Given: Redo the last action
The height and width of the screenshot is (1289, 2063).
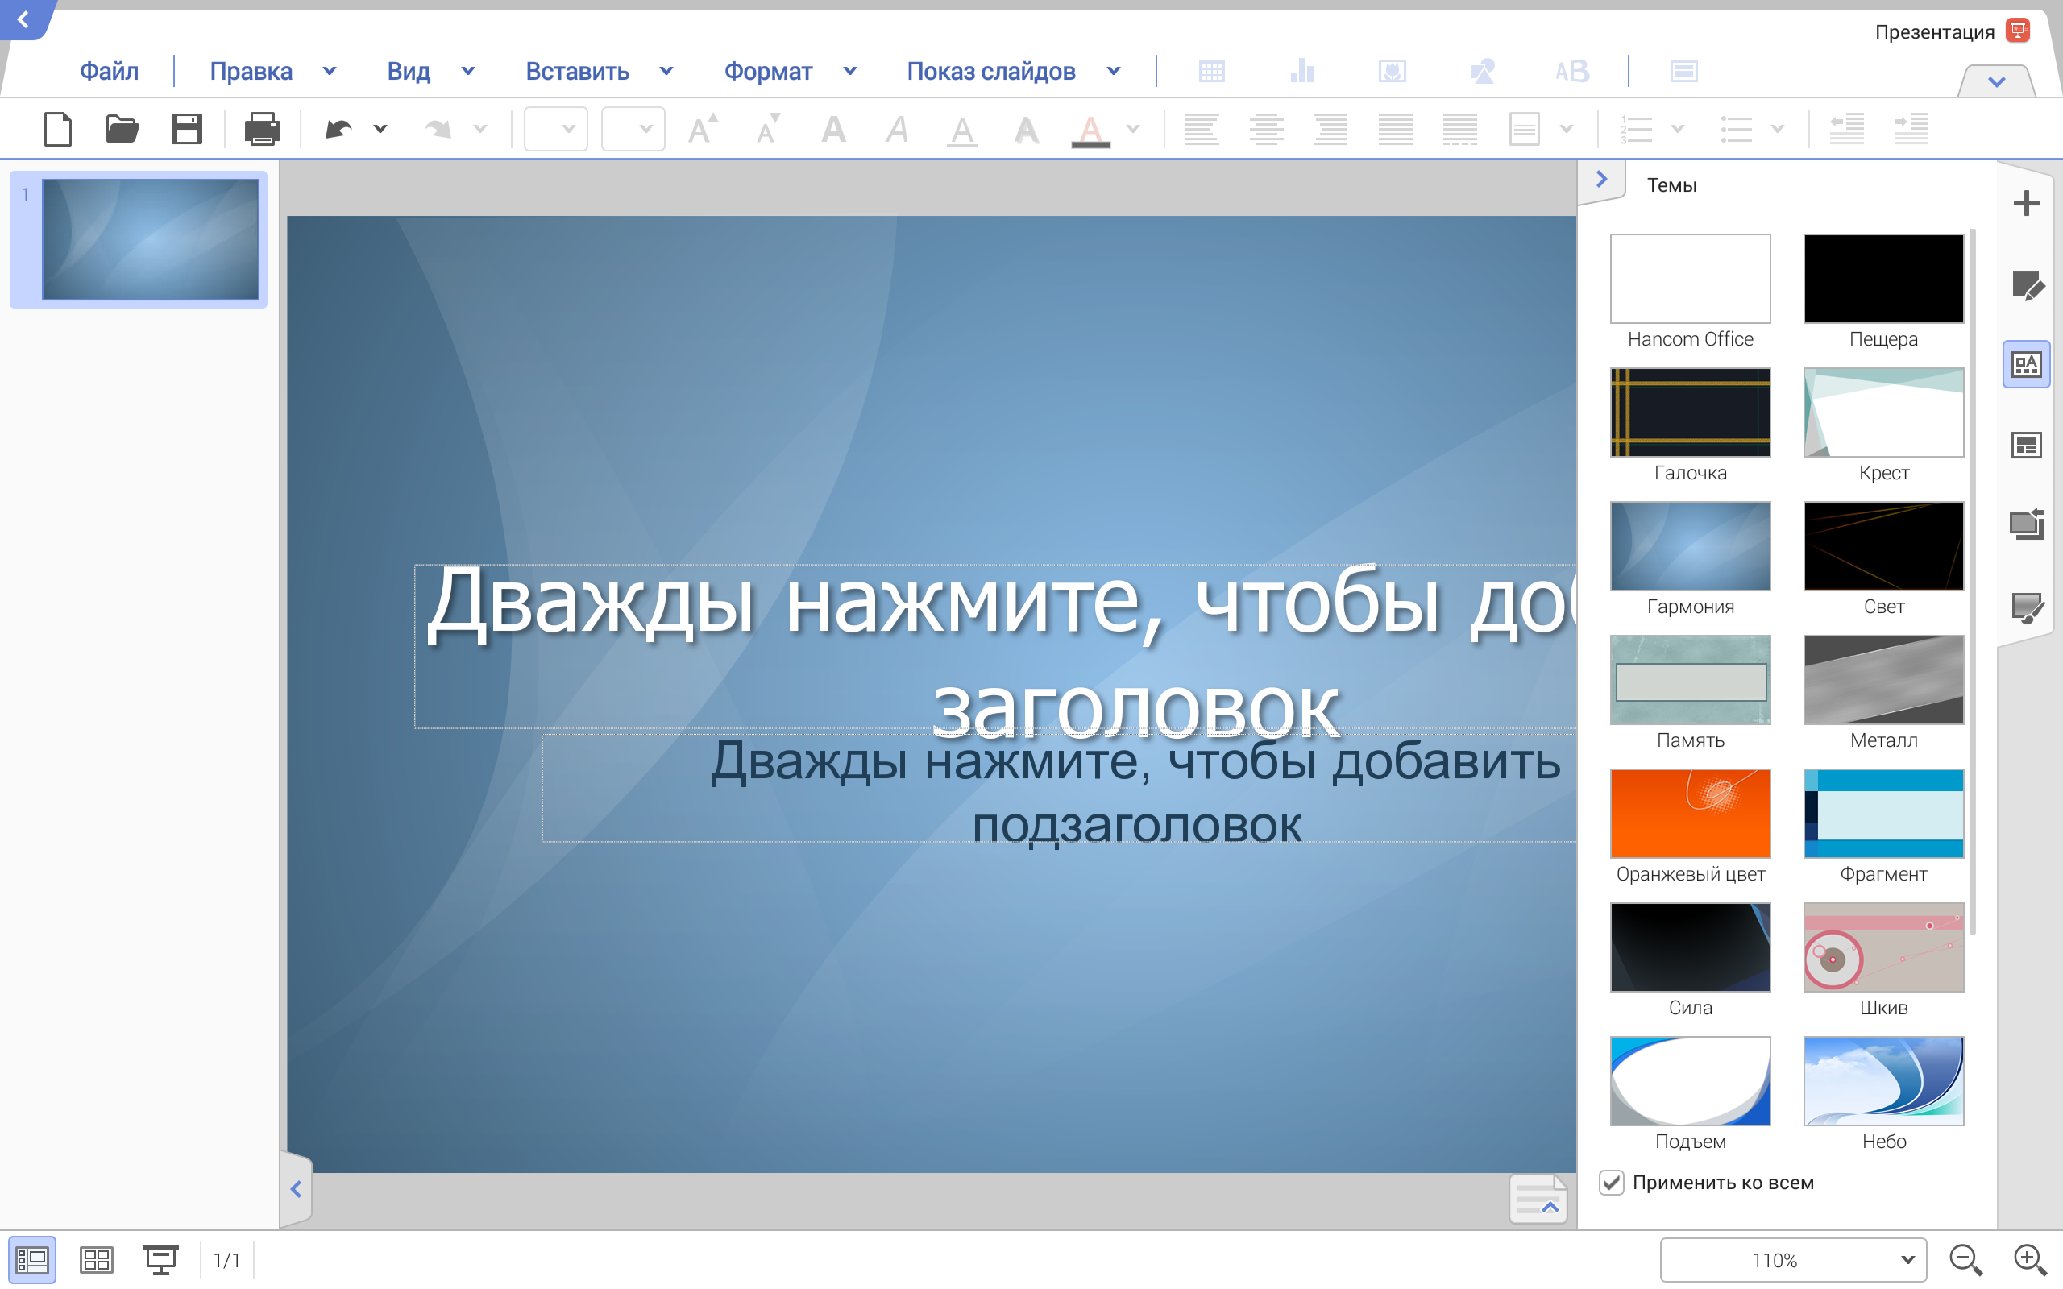Looking at the screenshot, I should (x=438, y=130).
